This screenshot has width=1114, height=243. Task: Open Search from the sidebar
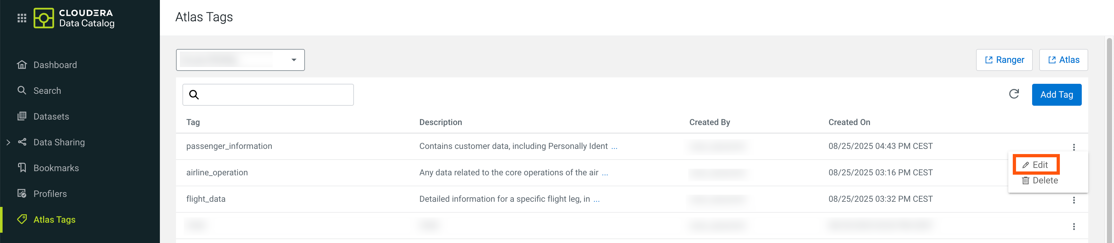pos(47,91)
